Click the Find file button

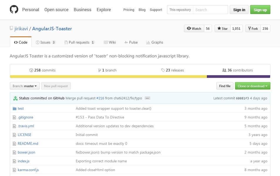225,86
